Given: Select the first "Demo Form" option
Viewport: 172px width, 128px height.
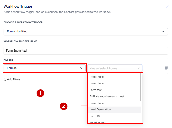Looking at the screenshot, I should 97,77.
